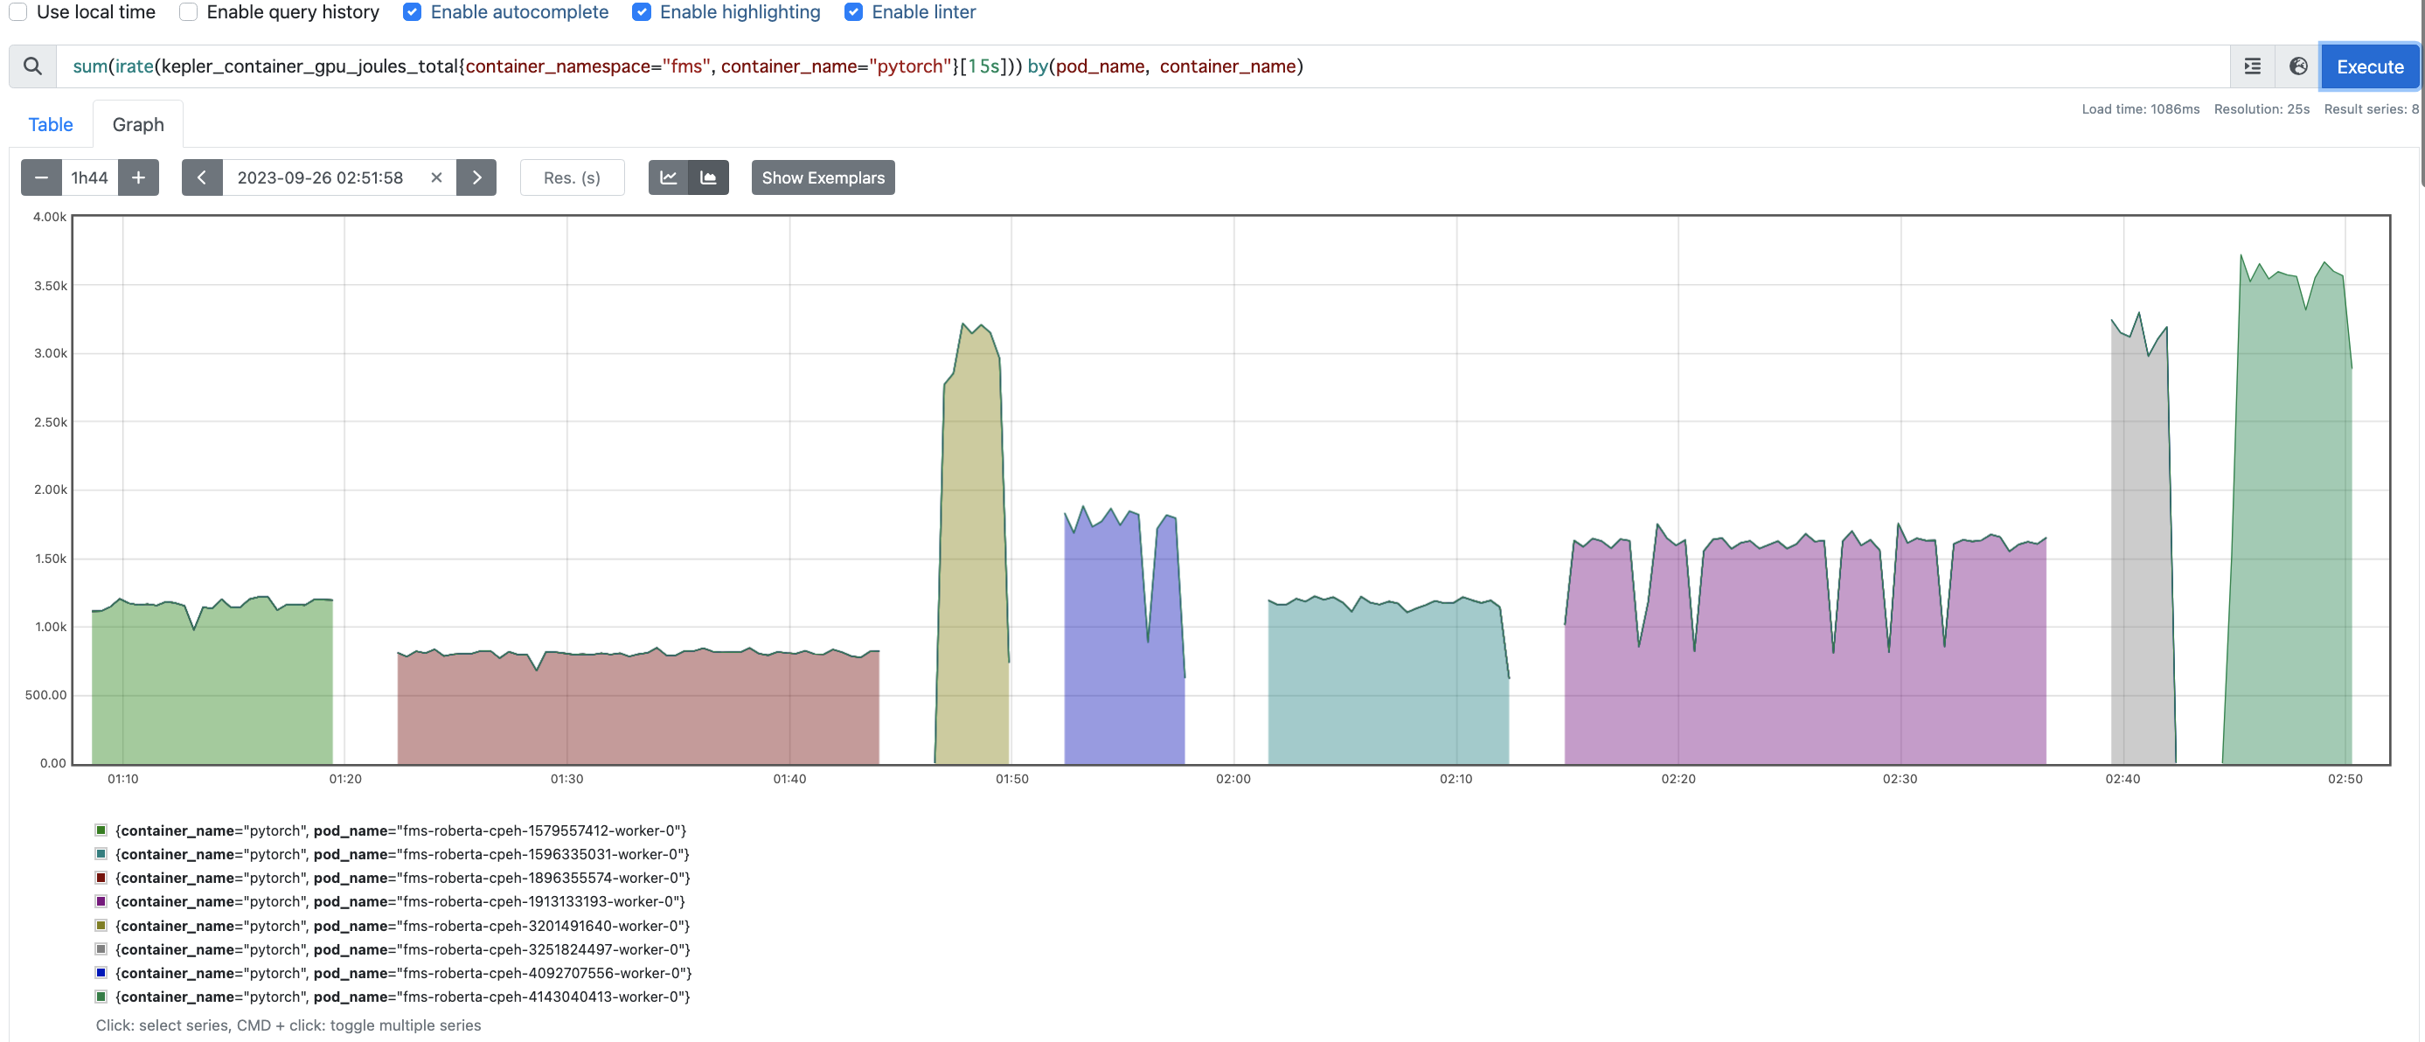Click the Show Exemplars button

(822, 177)
